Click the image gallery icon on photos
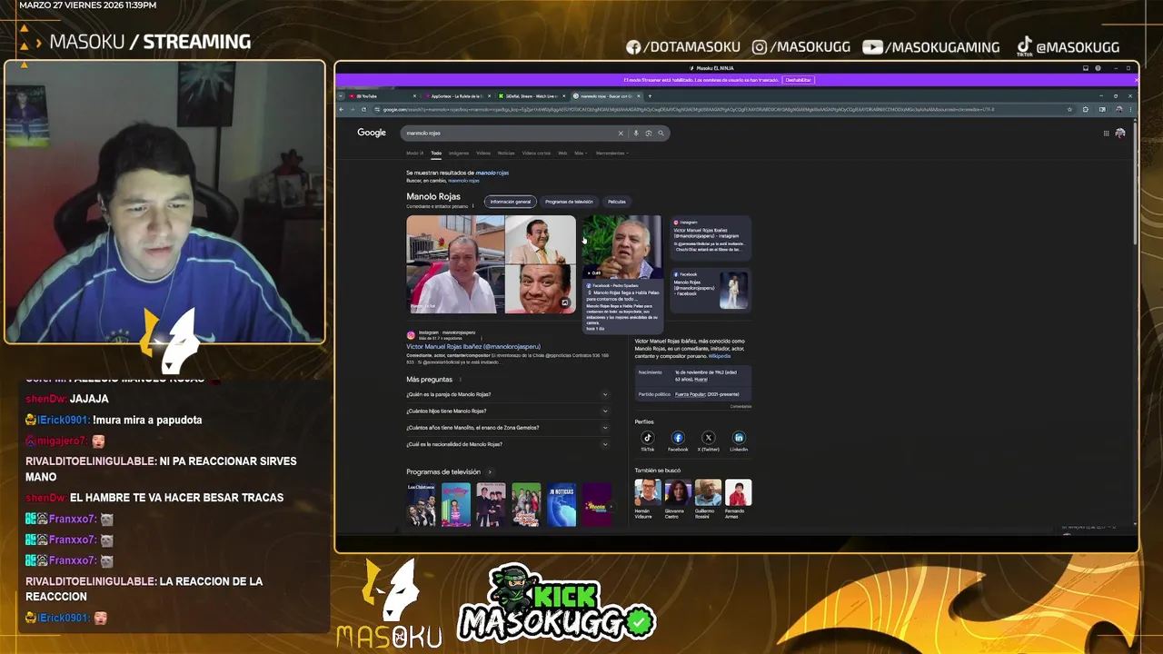 point(564,303)
